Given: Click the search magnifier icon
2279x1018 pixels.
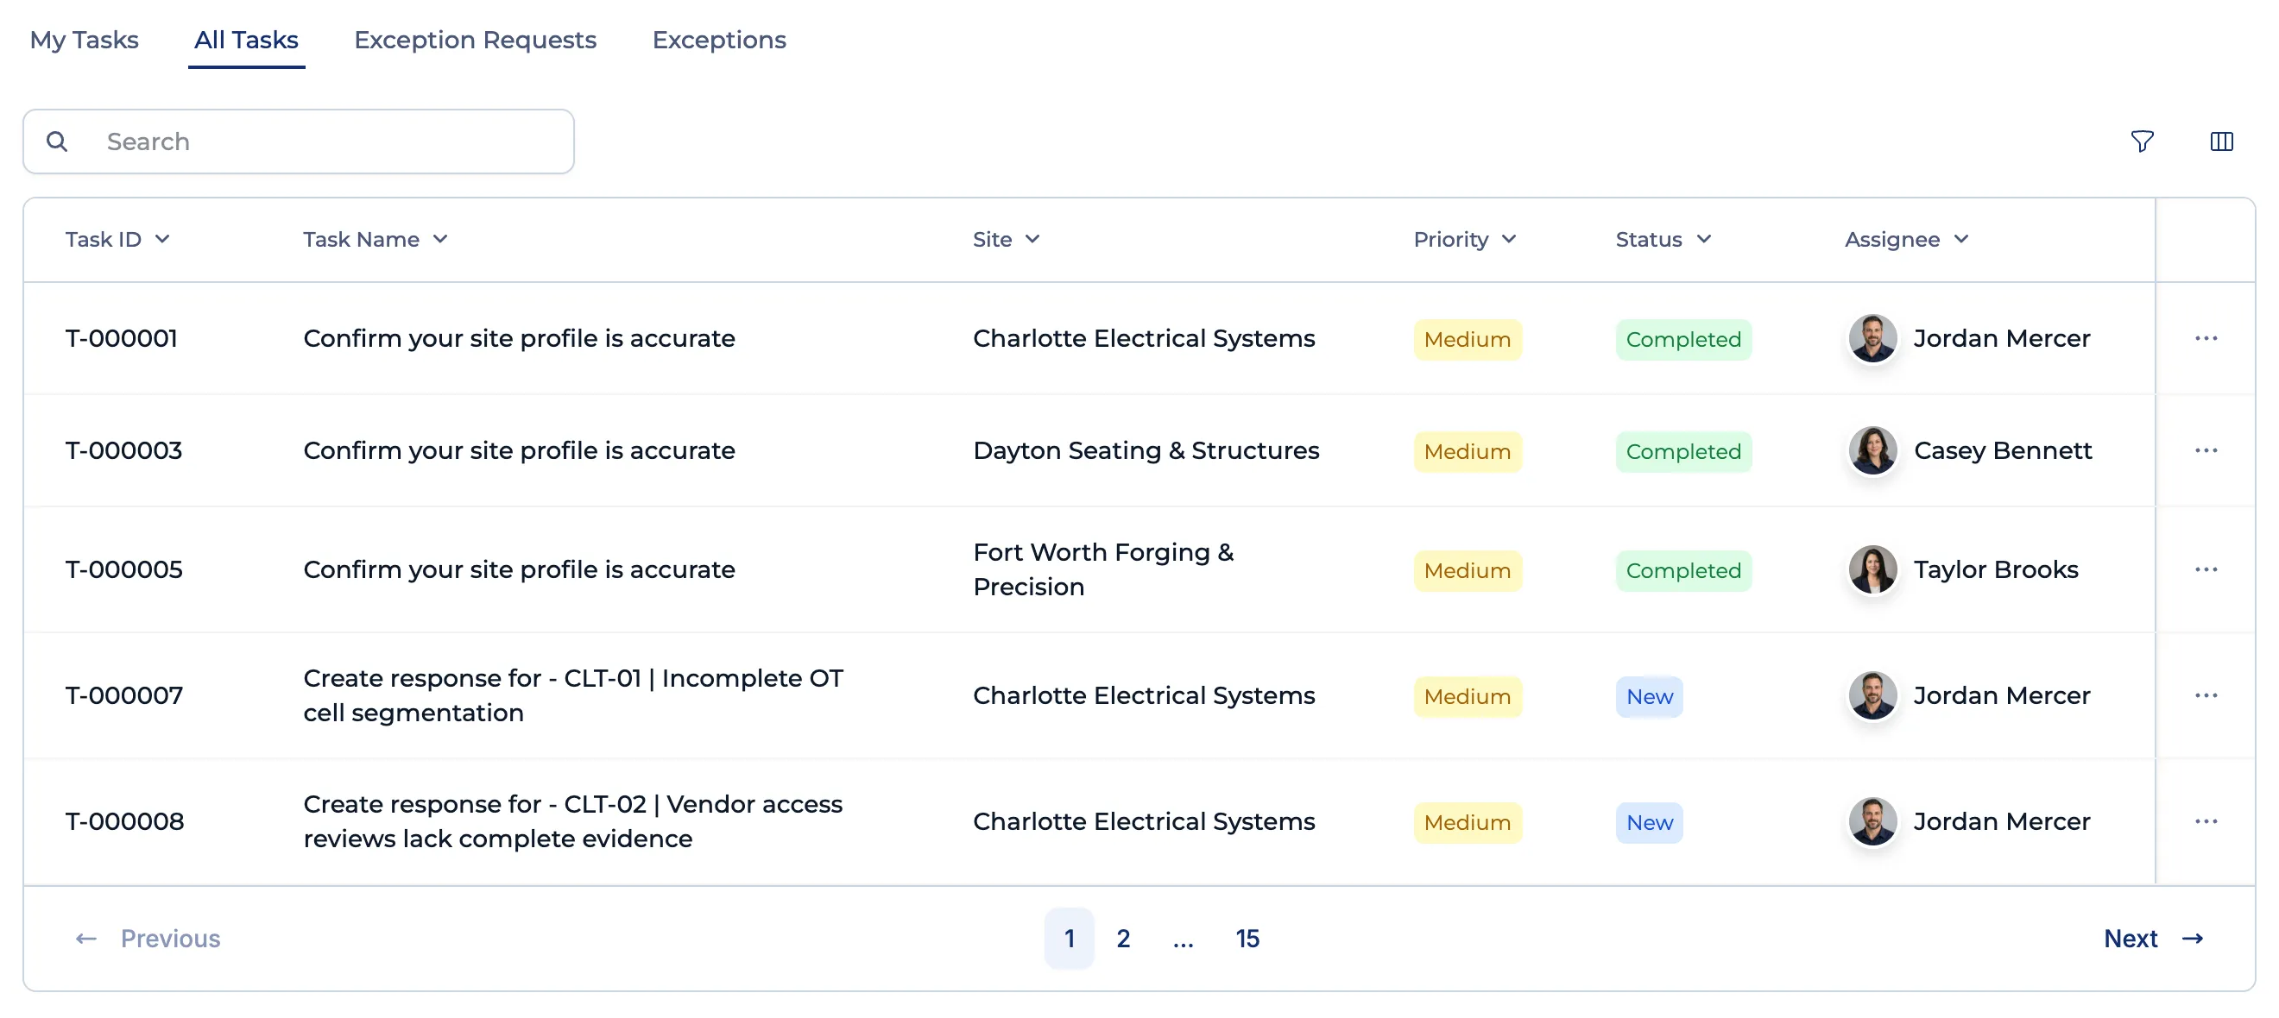Looking at the screenshot, I should tap(57, 141).
